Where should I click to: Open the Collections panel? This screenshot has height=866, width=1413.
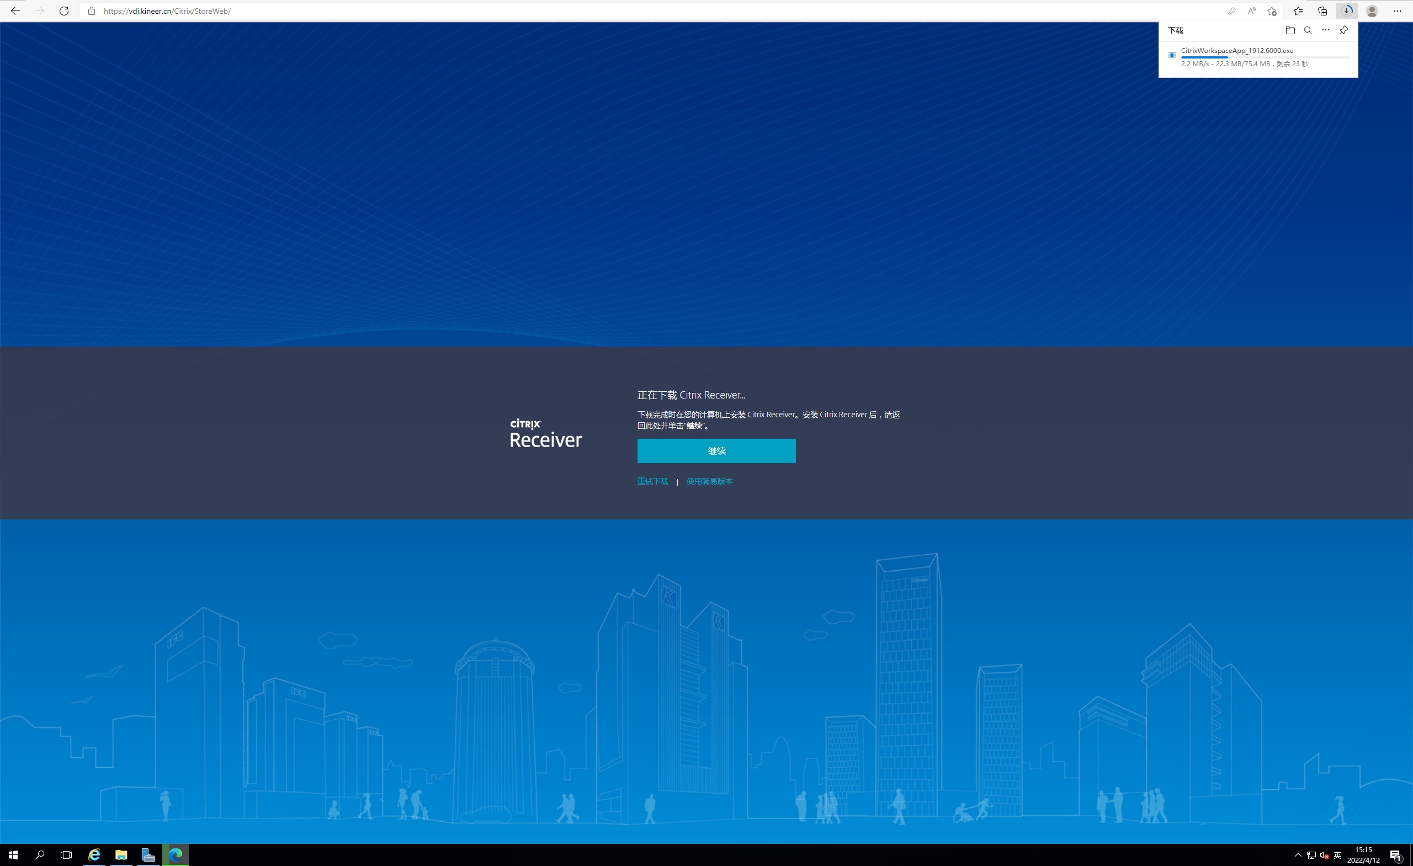pos(1322,11)
